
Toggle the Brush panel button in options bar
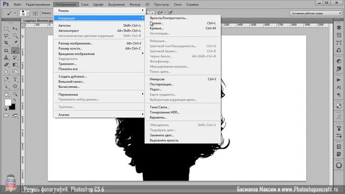(x=35, y=13)
